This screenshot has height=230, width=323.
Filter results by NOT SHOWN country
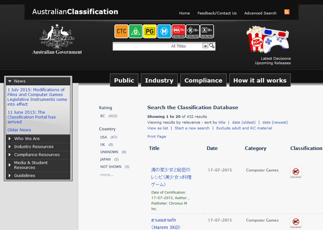tap(115, 167)
